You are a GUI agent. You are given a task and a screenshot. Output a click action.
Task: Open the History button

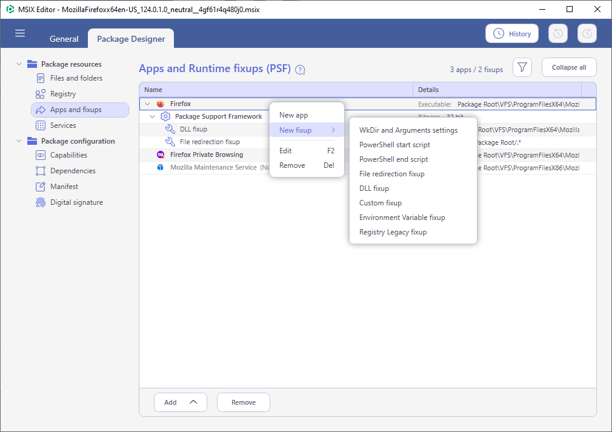(x=511, y=33)
